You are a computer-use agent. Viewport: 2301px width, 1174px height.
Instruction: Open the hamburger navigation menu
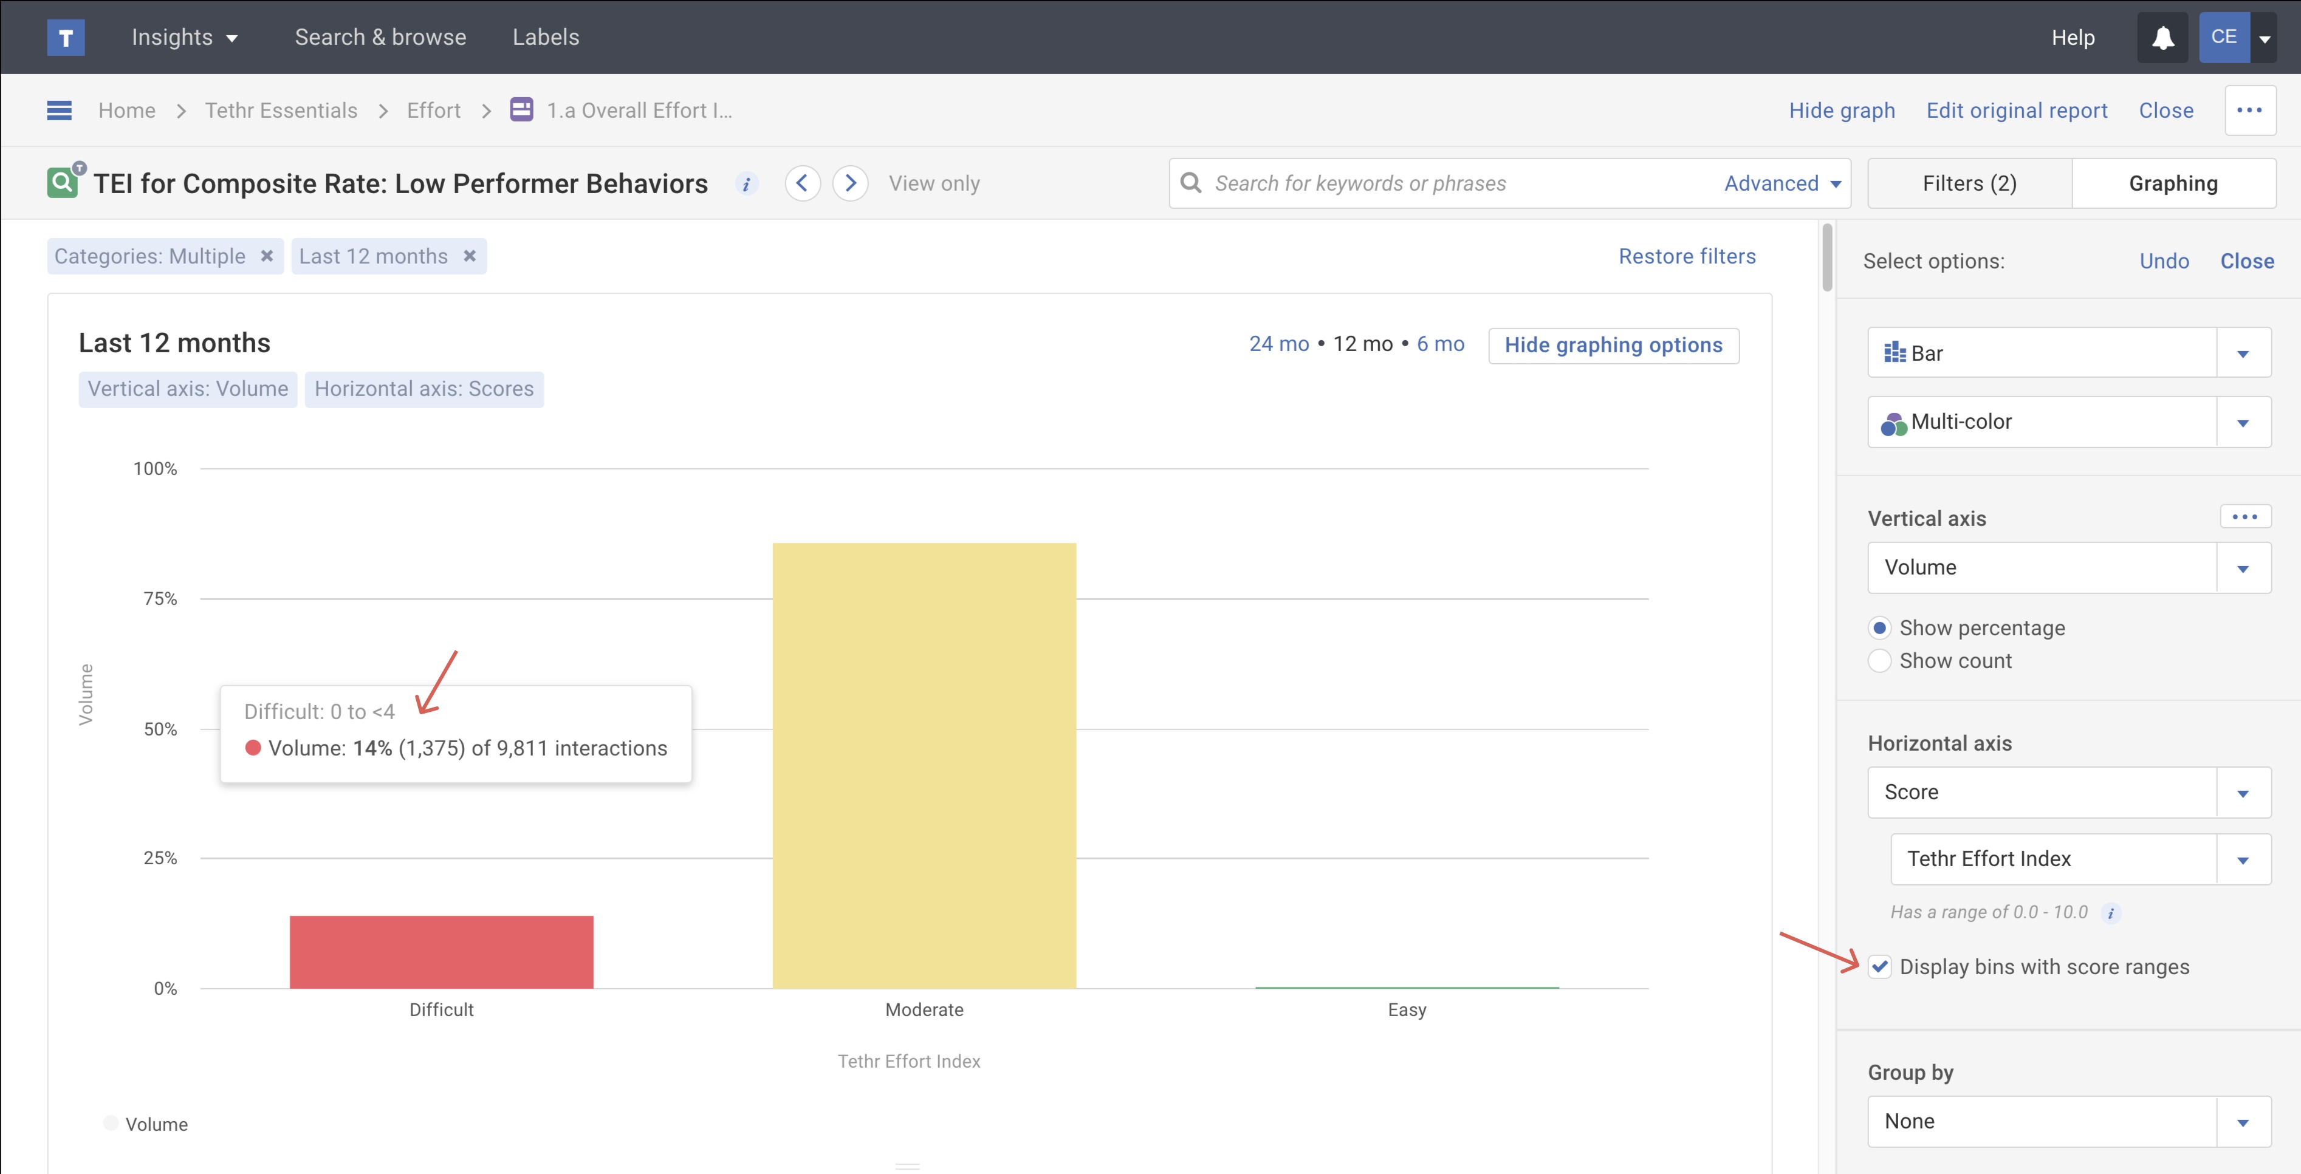[x=59, y=111]
